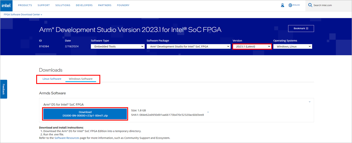Viewport: 352px width, 143px height.
Task: Open the Software Resources link
Action: click(x=67, y=138)
